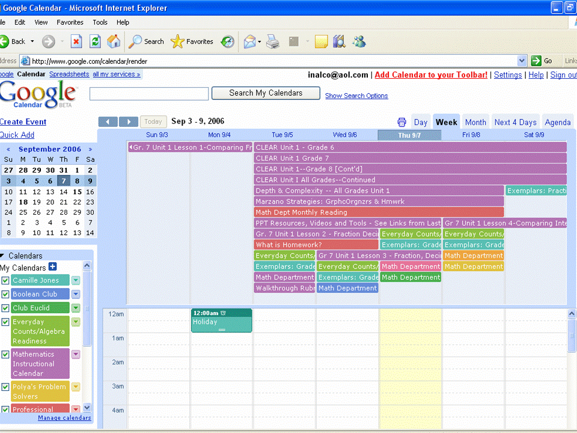Stop page loading with the red X icon
This screenshot has height=433, width=577.
76,41
